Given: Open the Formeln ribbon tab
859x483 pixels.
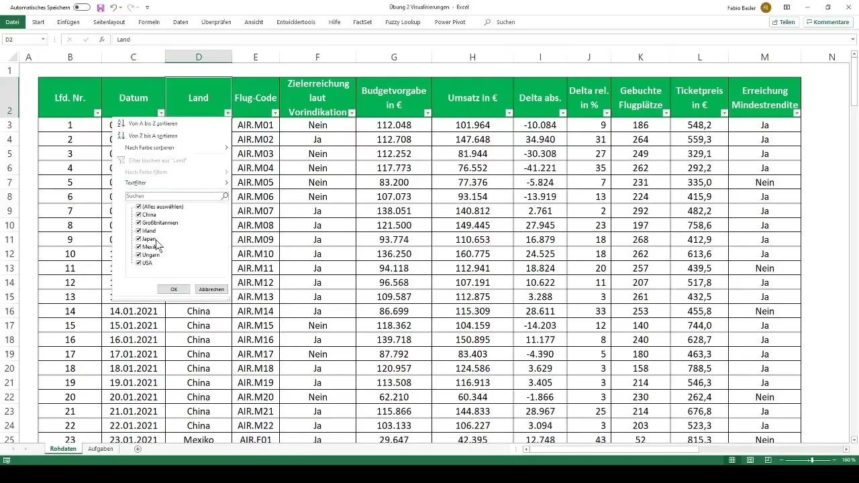Looking at the screenshot, I should [149, 22].
